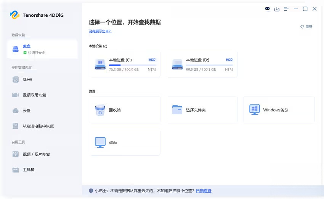324x199 pixels.
Task: Click the 99.9 GB / 100.1 GB text
Action: (201, 69)
